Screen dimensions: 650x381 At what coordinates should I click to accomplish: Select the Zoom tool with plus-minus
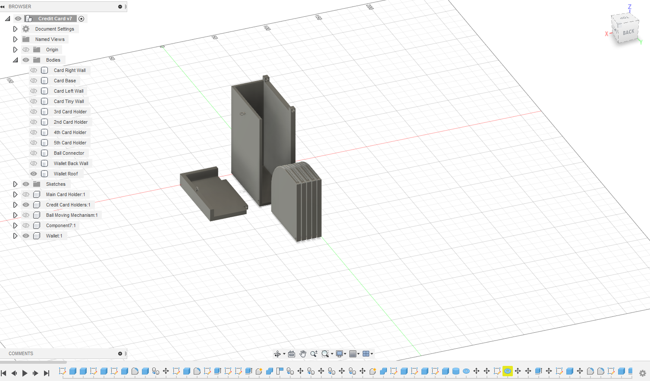[x=314, y=354]
